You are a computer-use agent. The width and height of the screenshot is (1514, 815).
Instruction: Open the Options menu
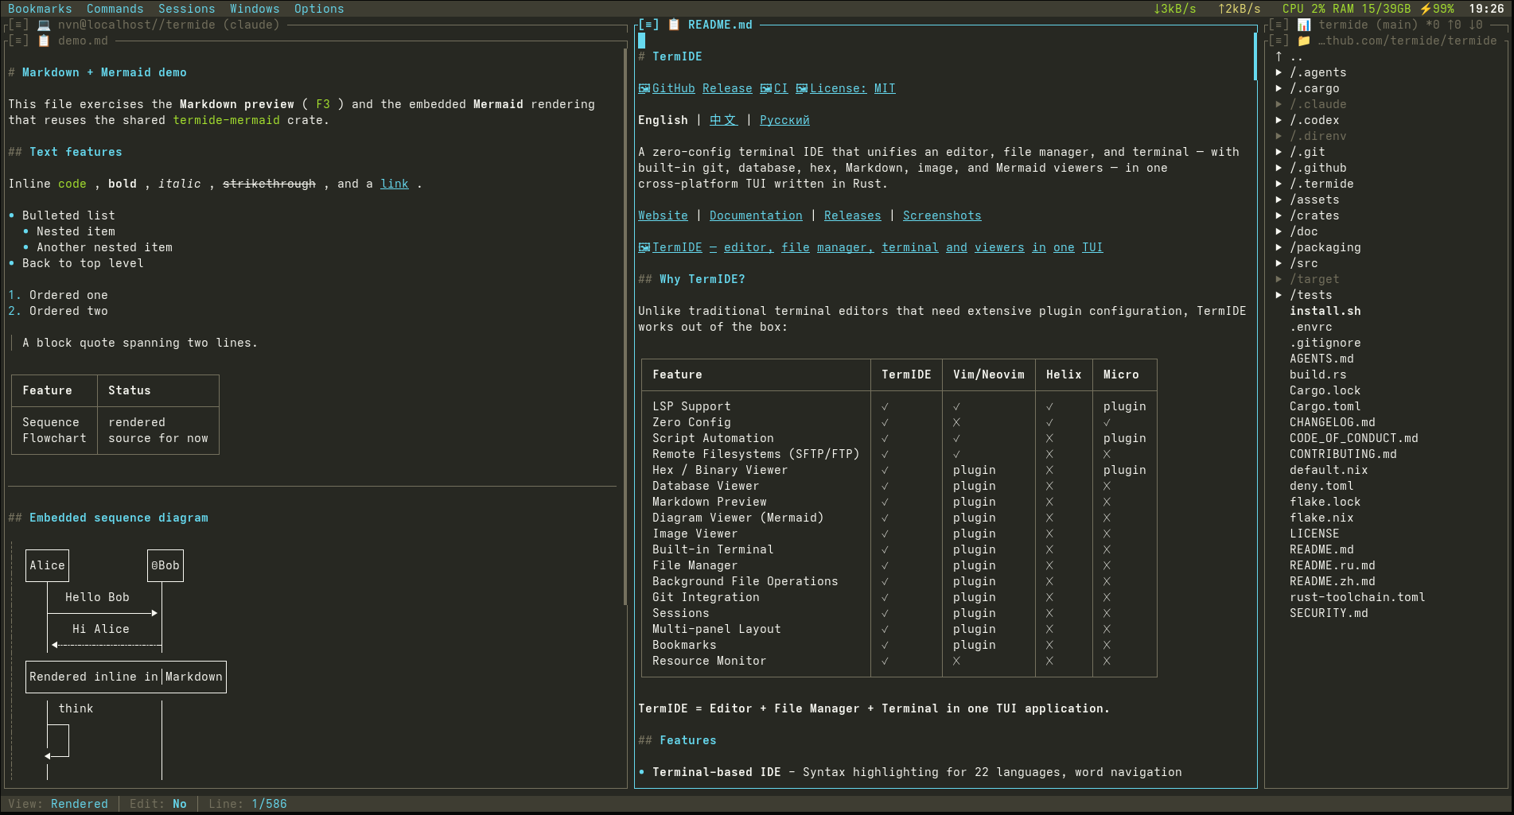(x=319, y=9)
